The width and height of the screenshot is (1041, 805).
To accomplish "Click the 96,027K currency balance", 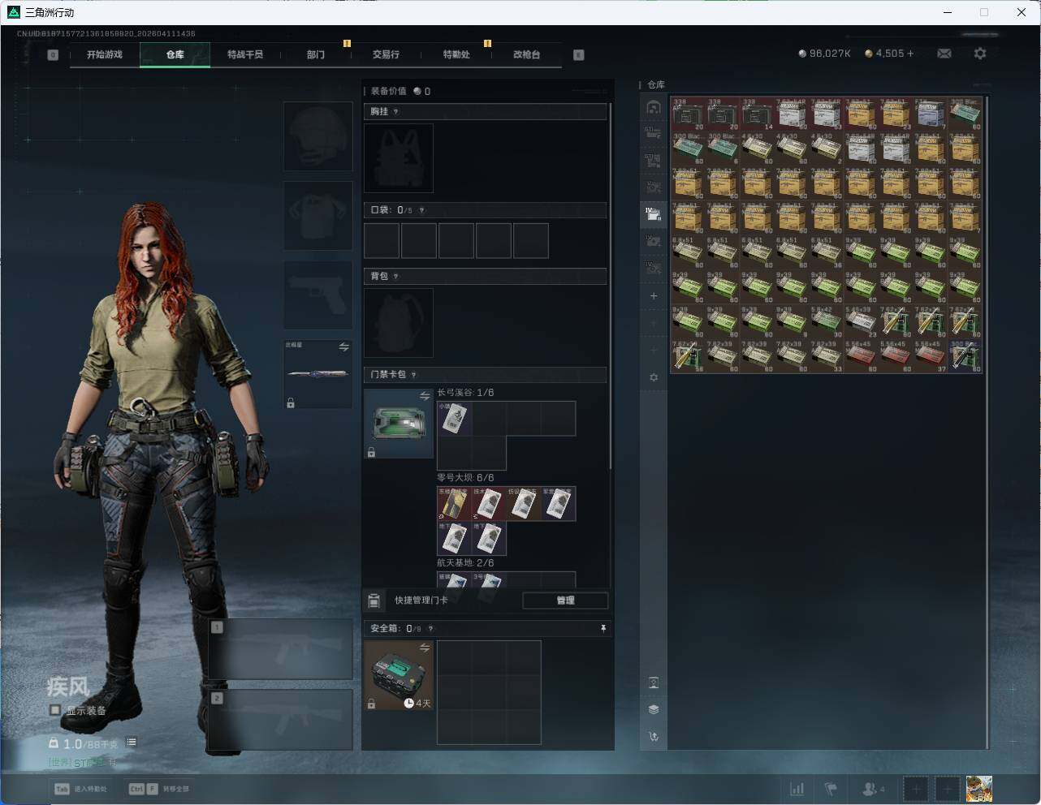I will pos(825,54).
